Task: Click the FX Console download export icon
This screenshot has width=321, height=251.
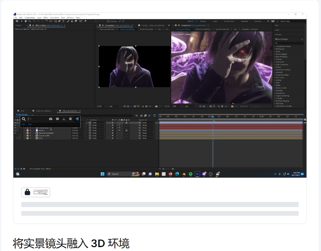Action: (x=64, y=119)
